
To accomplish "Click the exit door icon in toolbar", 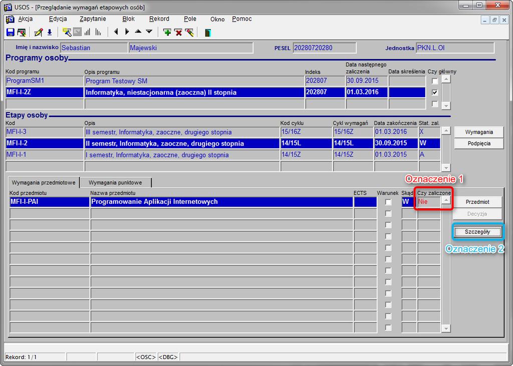I will [x=208, y=32].
